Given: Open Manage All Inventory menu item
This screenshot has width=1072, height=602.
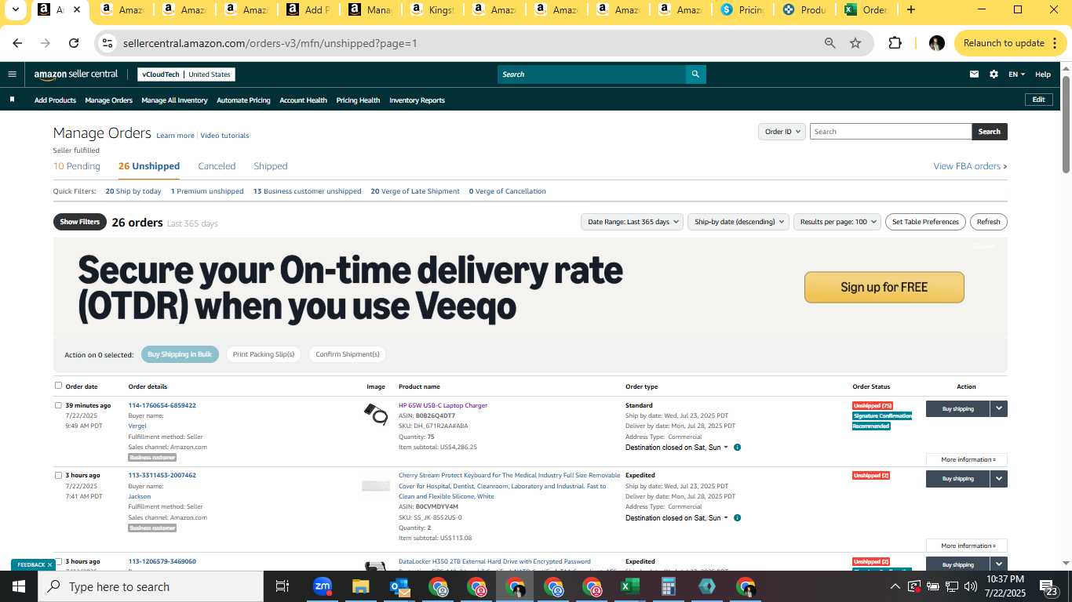Looking at the screenshot, I should 174,100.
